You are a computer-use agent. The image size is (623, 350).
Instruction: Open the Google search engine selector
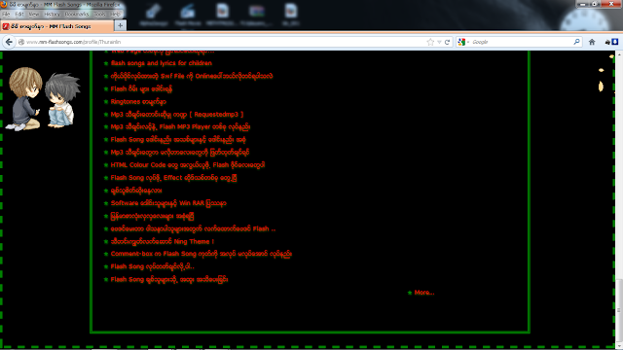463,42
